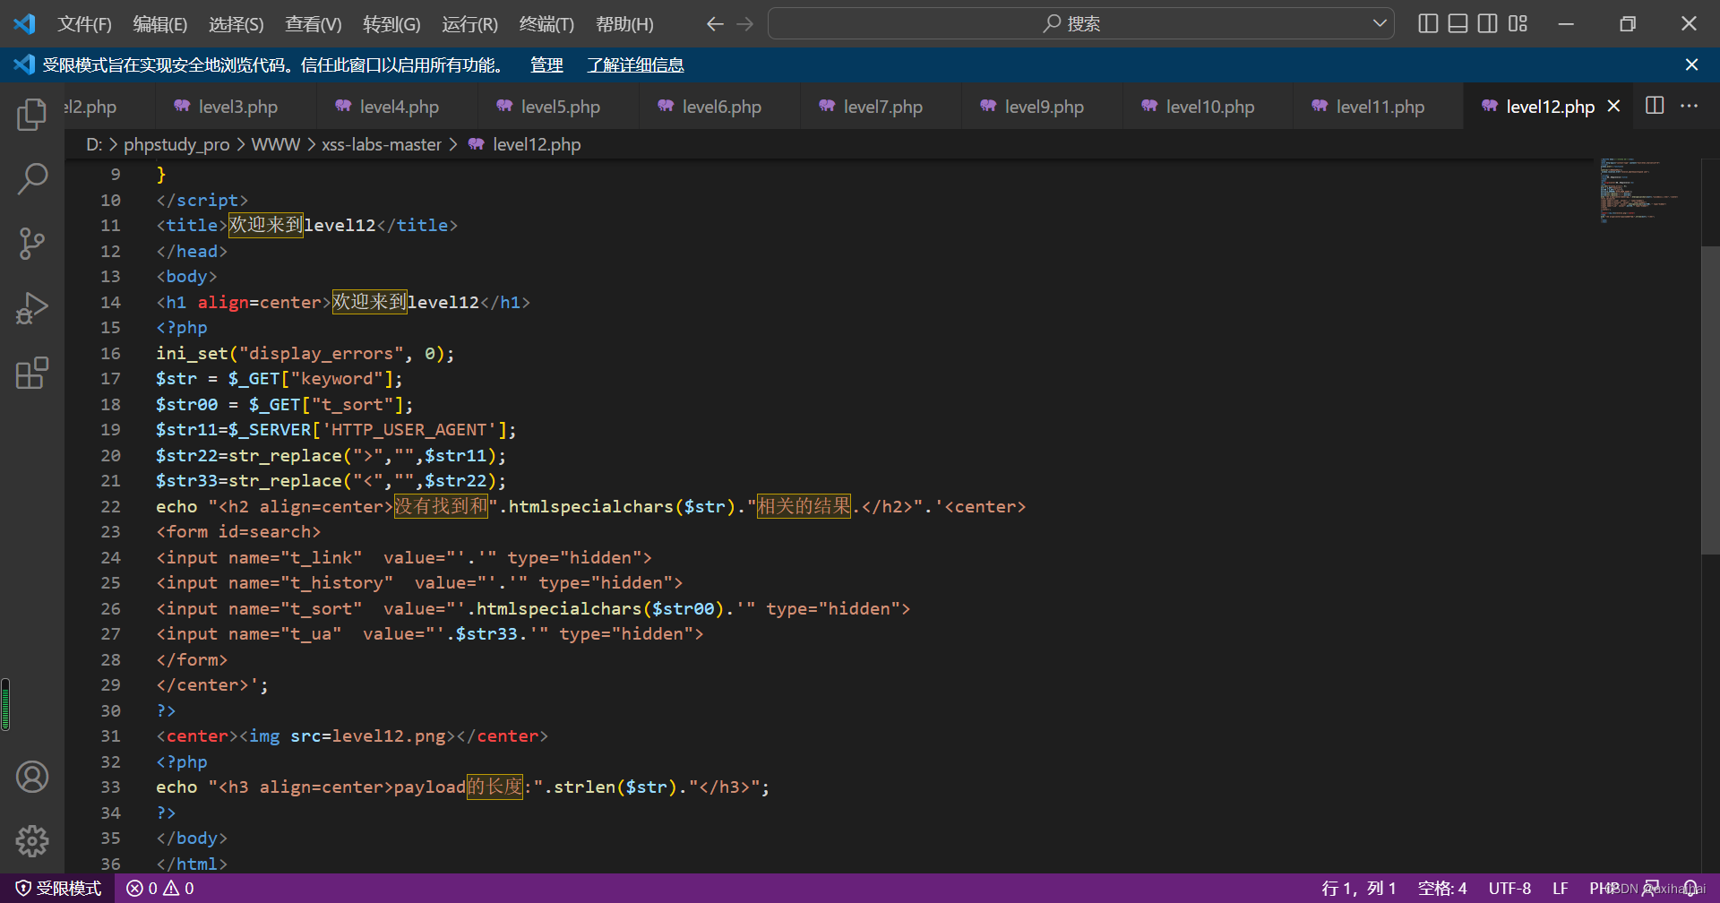Close the level12.php tab
This screenshot has width=1720, height=903.
(x=1614, y=106)
